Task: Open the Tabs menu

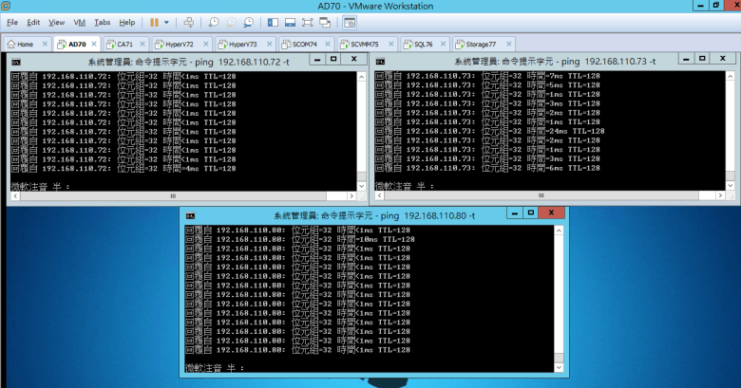Action: pyautogui.click(x=102, y=22)
